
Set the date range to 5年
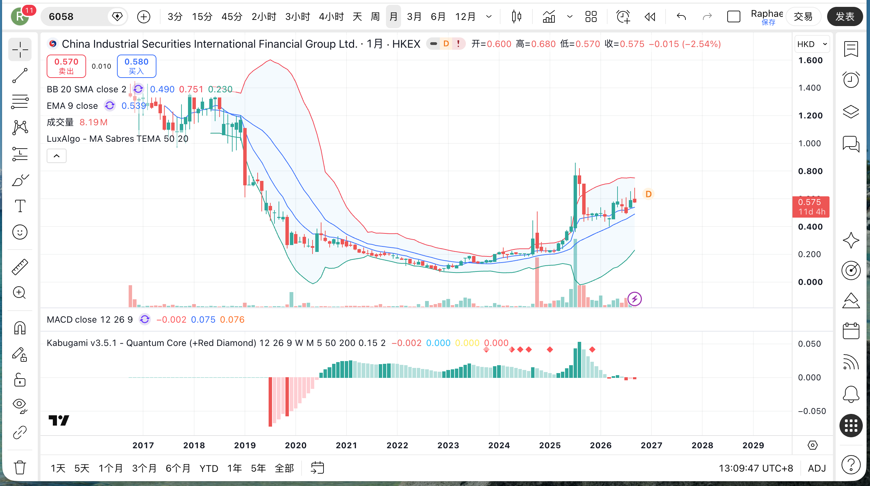coord(258,468)
